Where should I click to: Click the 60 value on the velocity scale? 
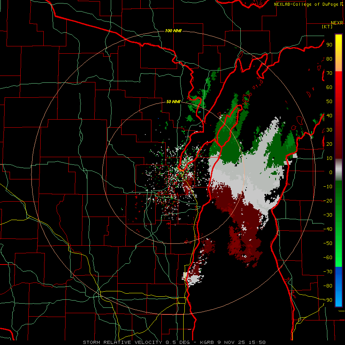tap(329, 87)
